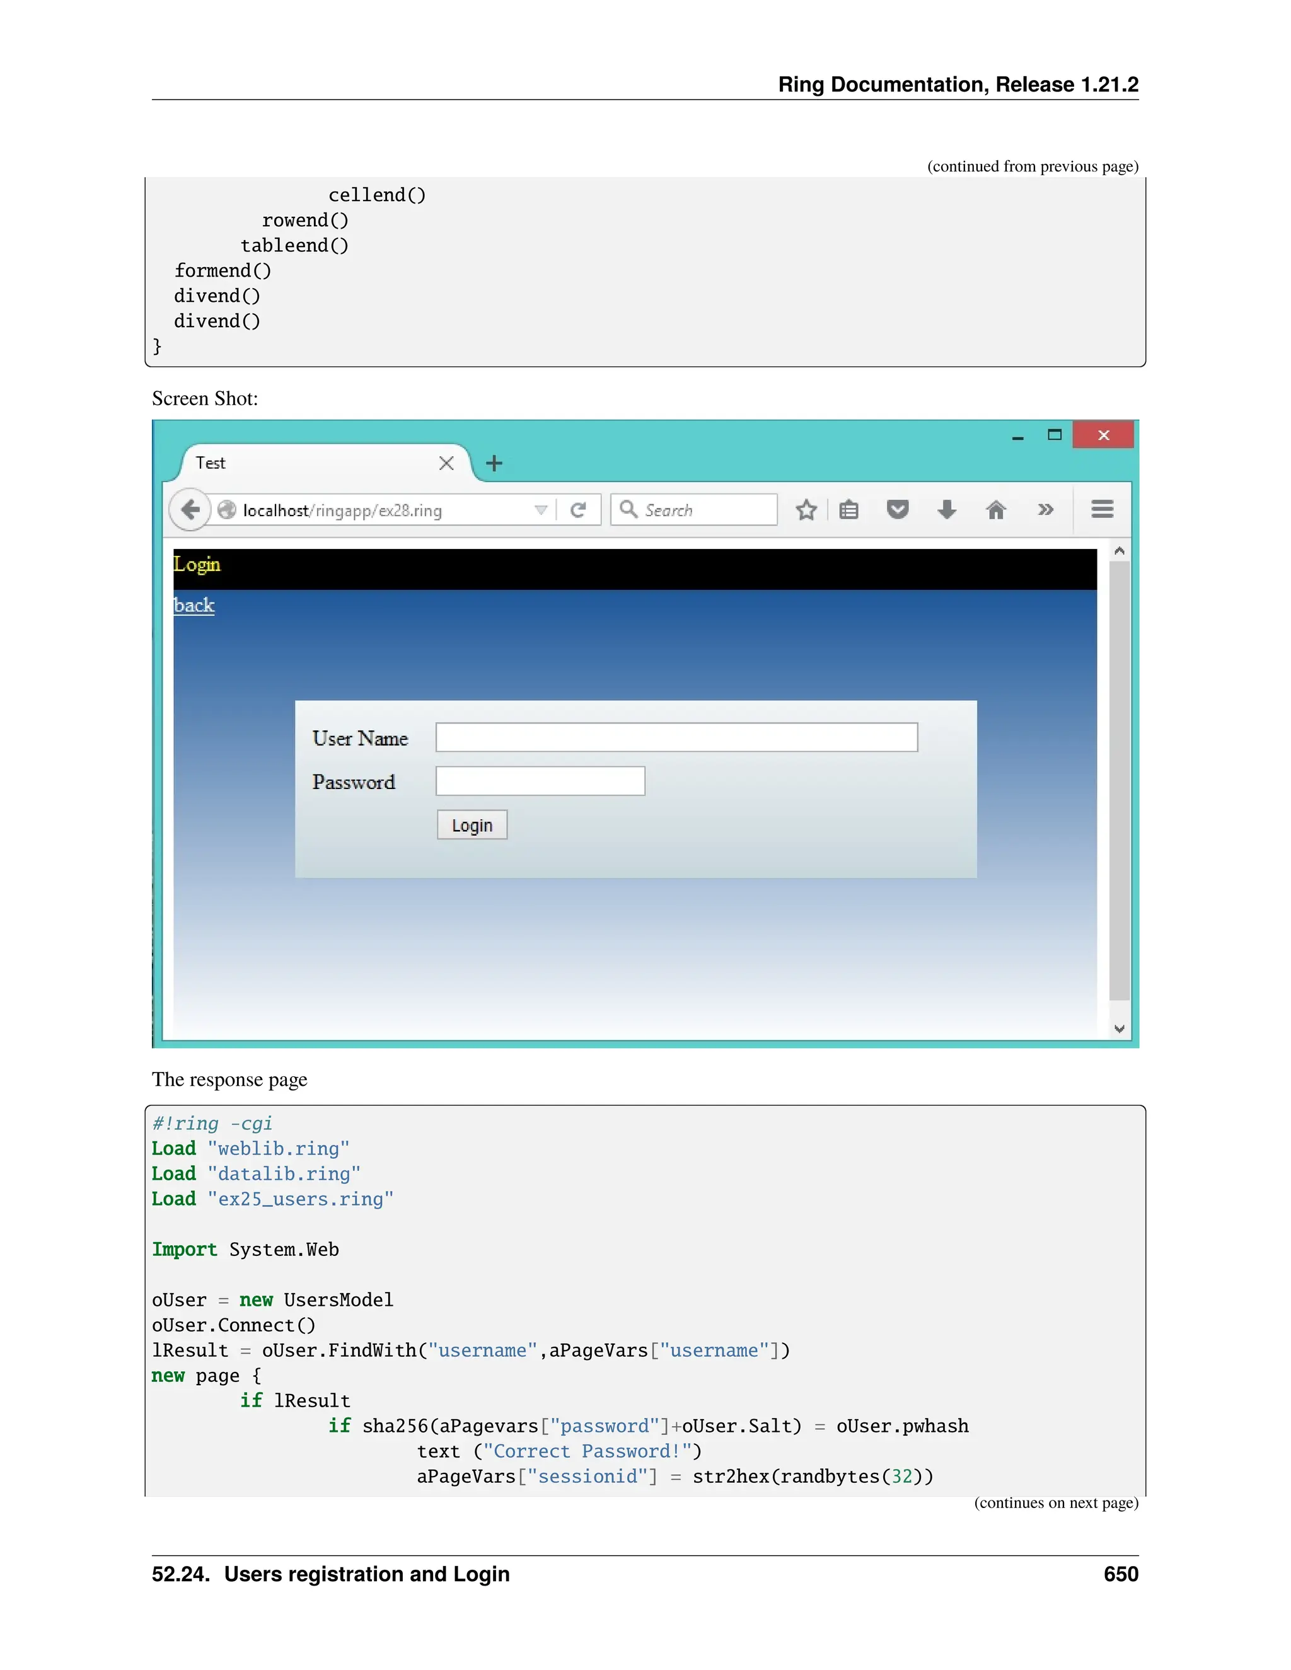1291x1670 pixels.
Task: Click into the User Name field
Action: point(676,738)
